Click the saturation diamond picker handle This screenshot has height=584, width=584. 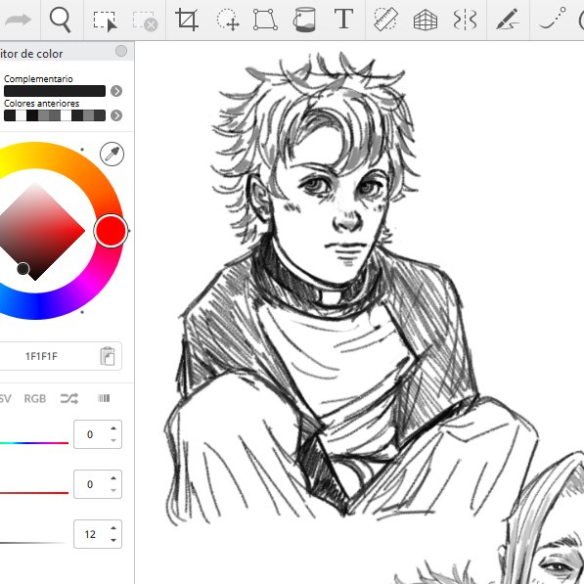pyautogui.click(x=23, y=268)
